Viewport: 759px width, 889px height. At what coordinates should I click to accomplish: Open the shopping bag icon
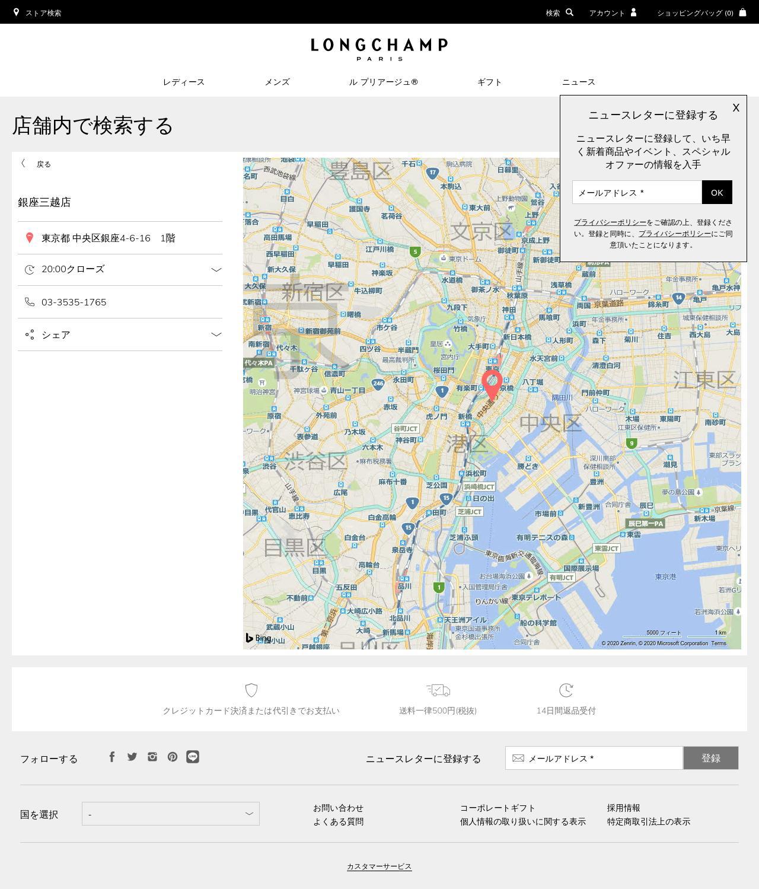tap(742, 12)
